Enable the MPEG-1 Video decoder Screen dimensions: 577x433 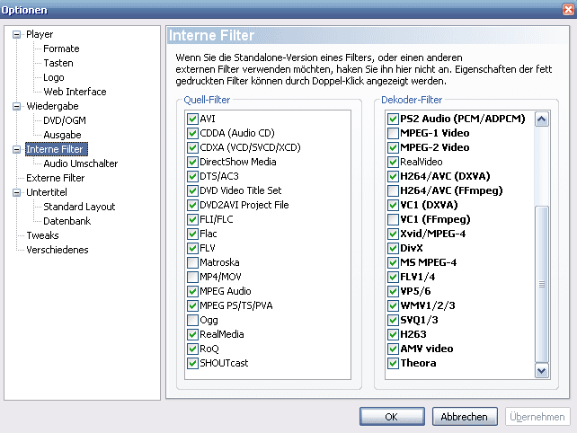click(393, 133)
